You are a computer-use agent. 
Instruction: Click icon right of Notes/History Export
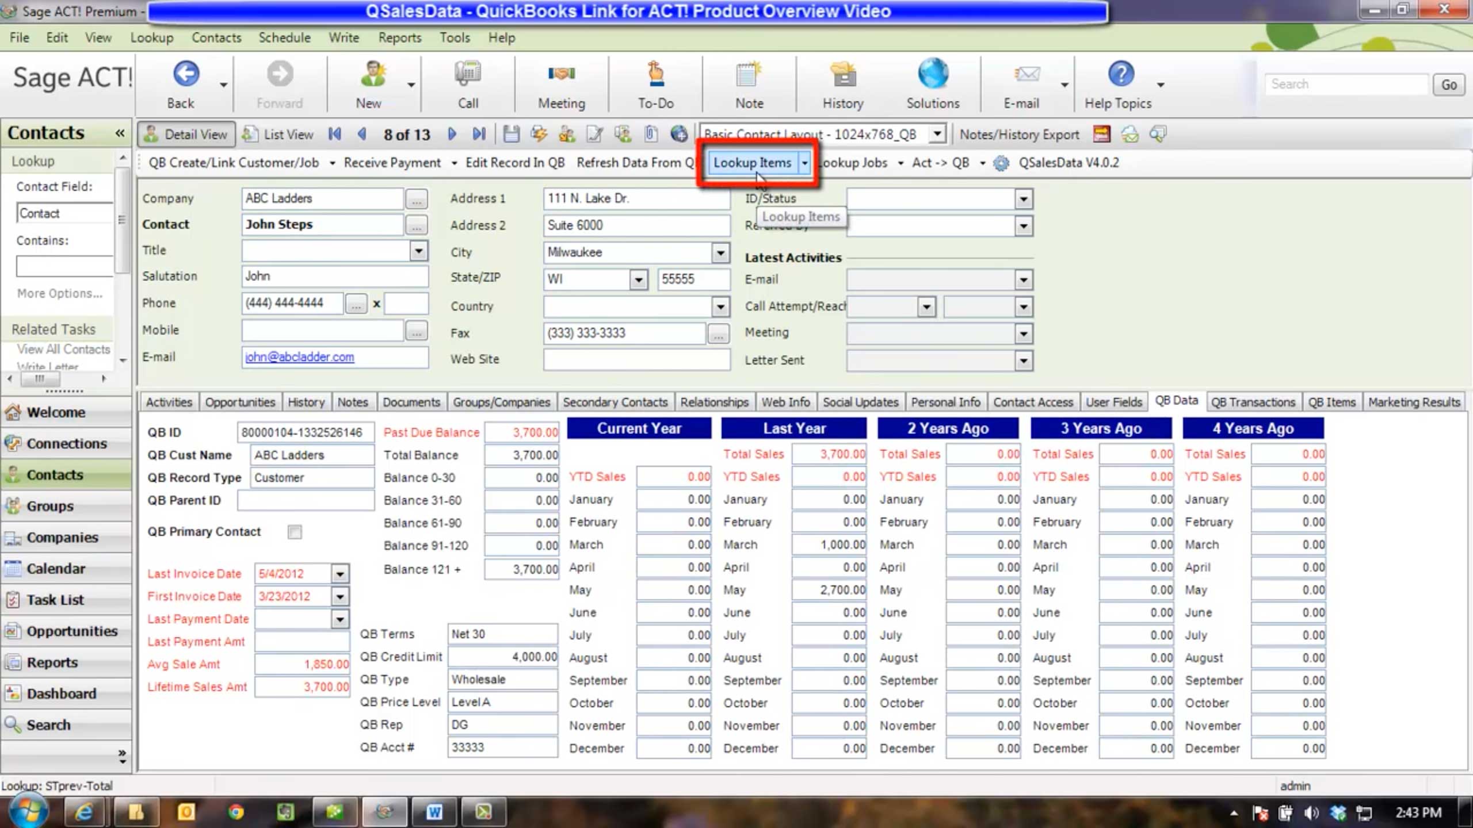[1101, 134]
